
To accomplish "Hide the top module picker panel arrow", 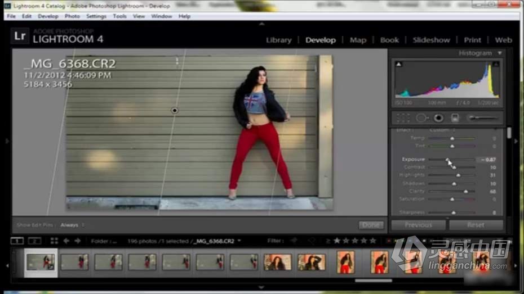I will point(261,24).
